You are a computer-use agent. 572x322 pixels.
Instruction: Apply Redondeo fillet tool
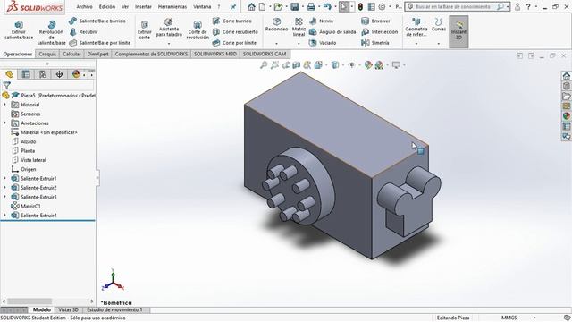[x=276, y=25]
